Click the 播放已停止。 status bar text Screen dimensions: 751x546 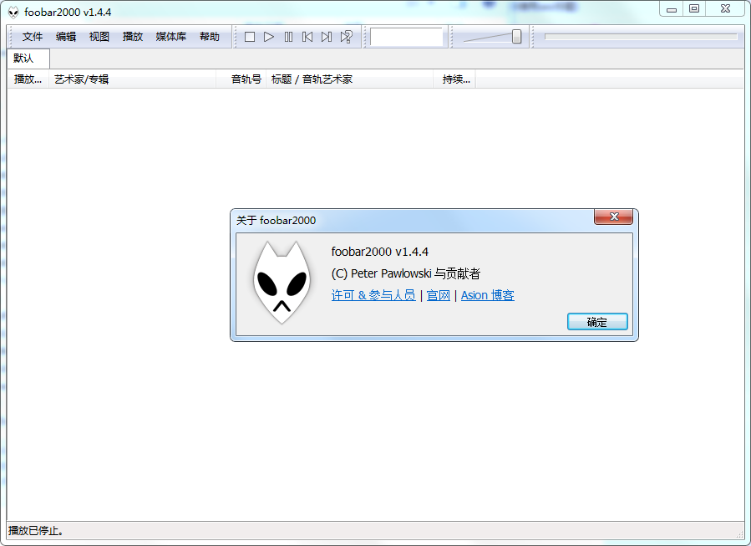click(x=36, y=531)
